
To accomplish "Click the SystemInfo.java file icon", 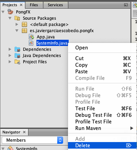I will [x=31, y=43].
